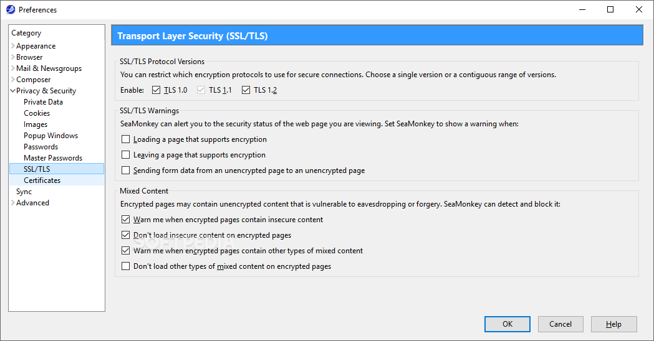This screenshot has height=341, width=654.
Task: Toggle the TLS 1.1 checkbox
Action: [x=201, y=90]
